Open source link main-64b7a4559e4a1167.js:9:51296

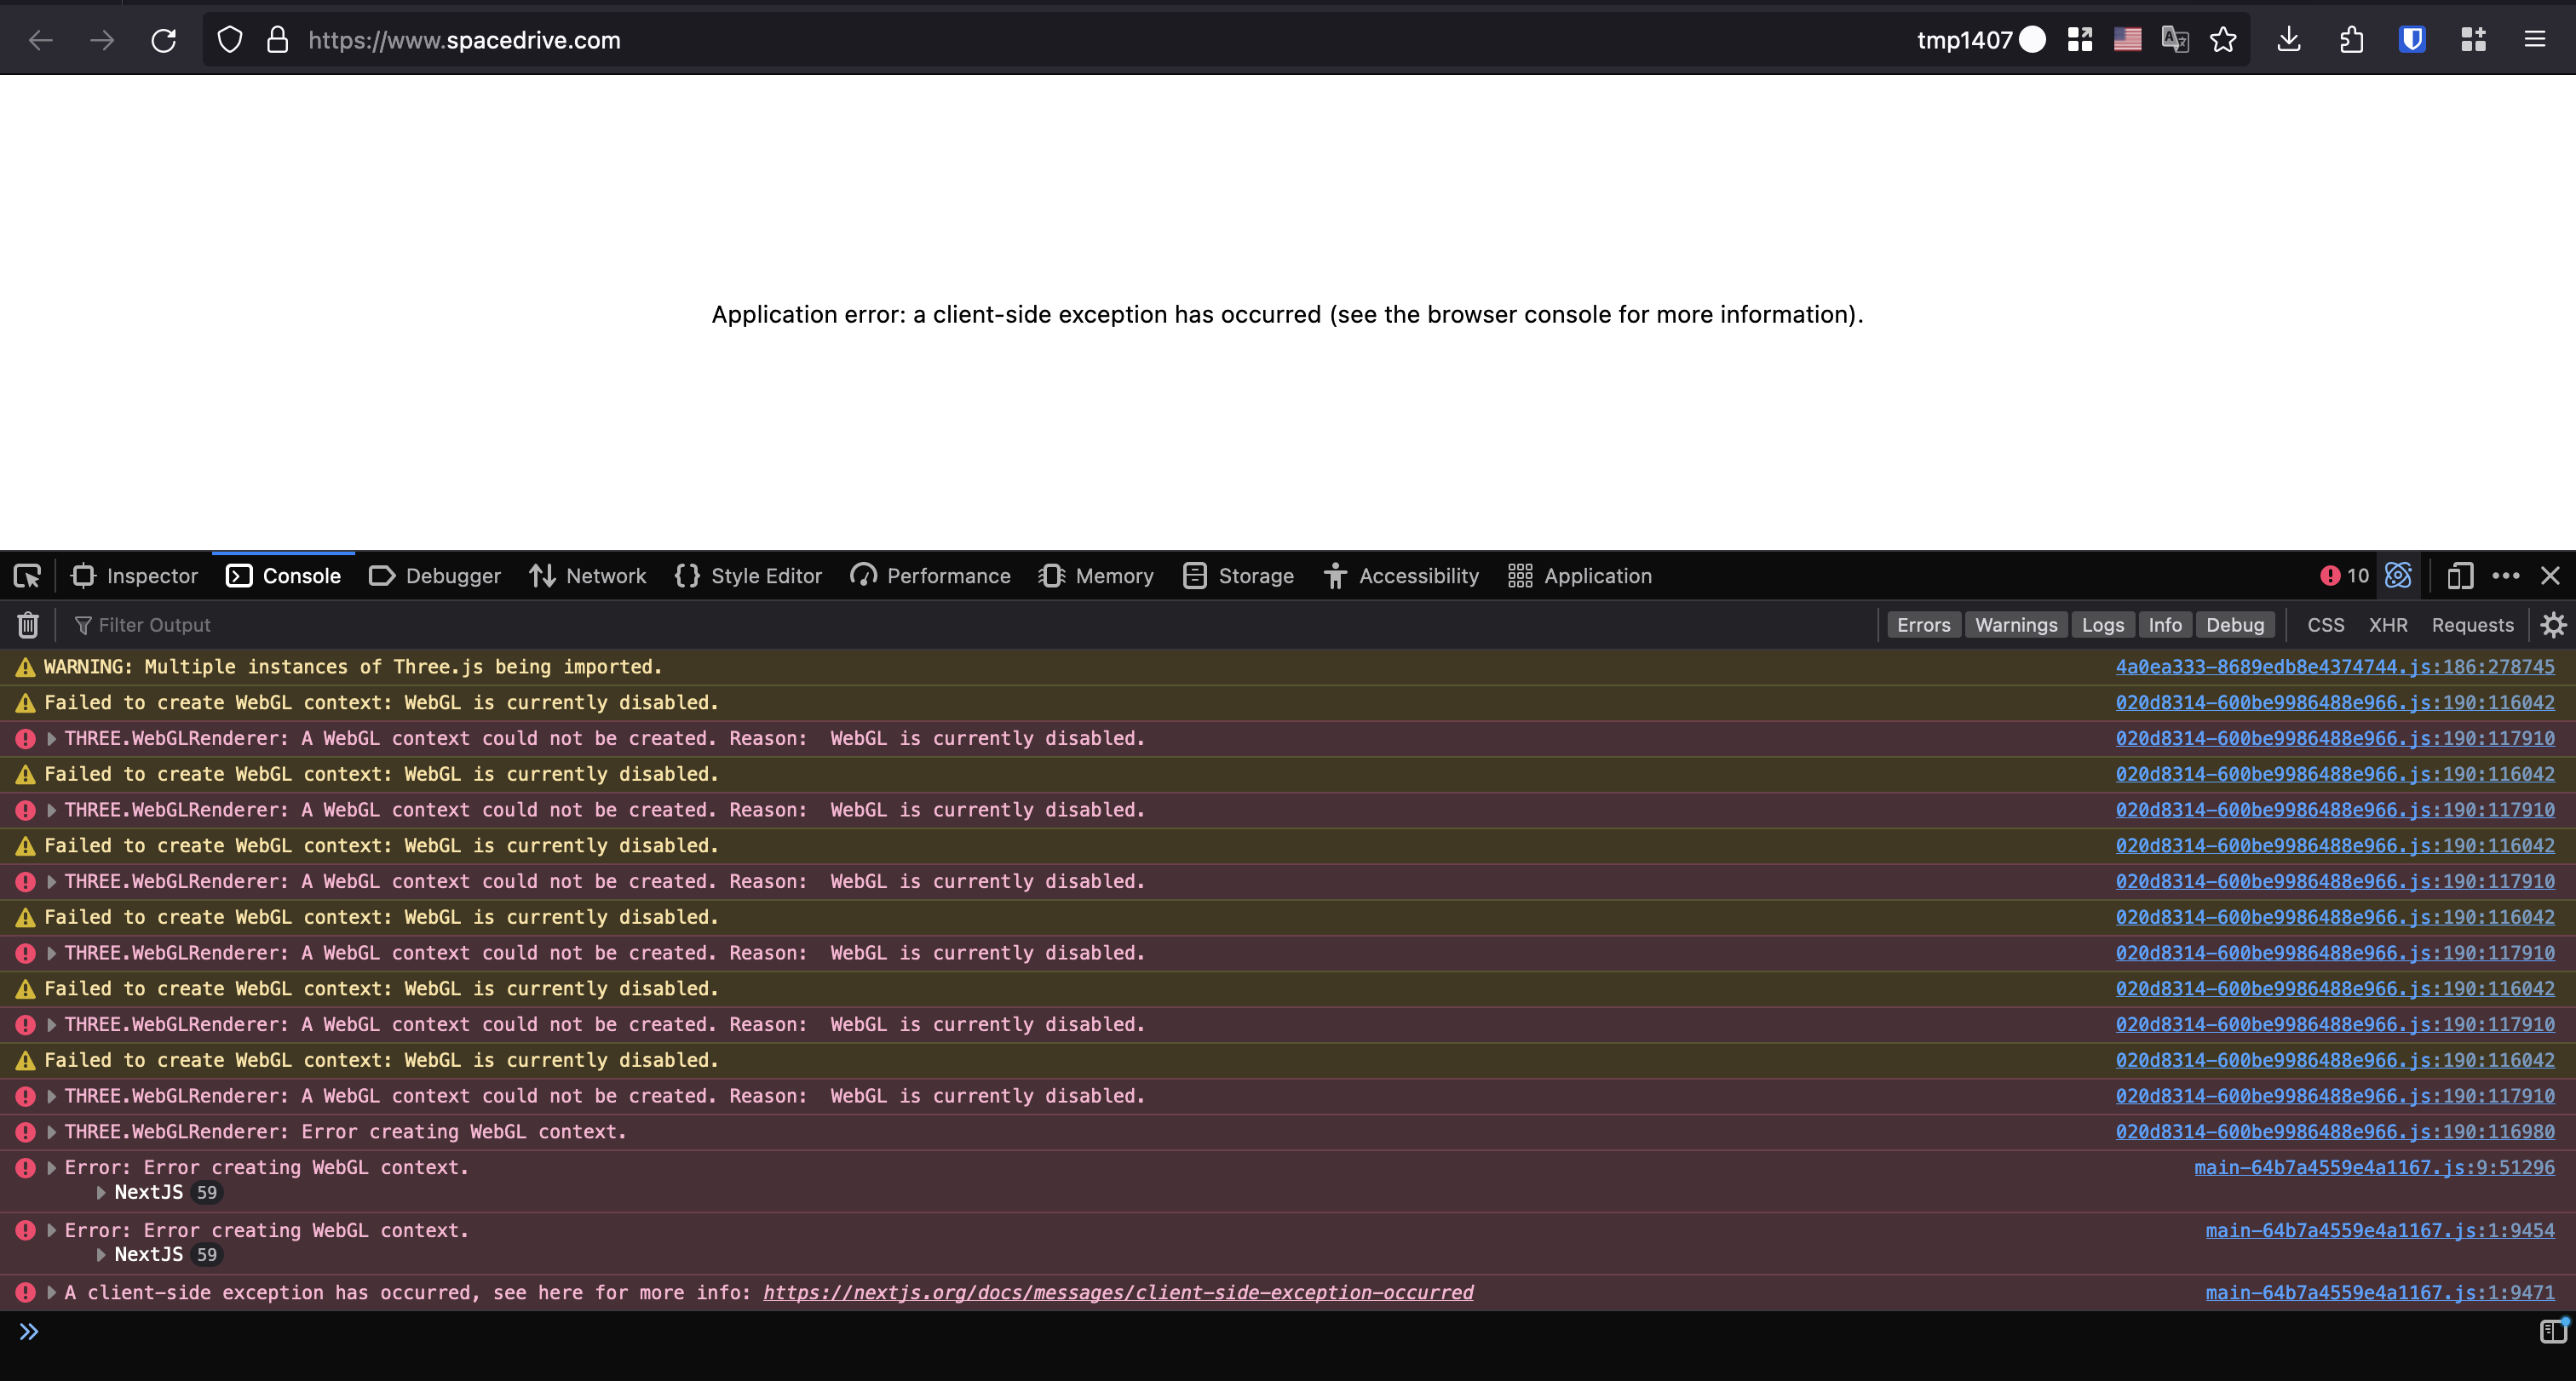pyautogui.click(x=2376, y=1166)
